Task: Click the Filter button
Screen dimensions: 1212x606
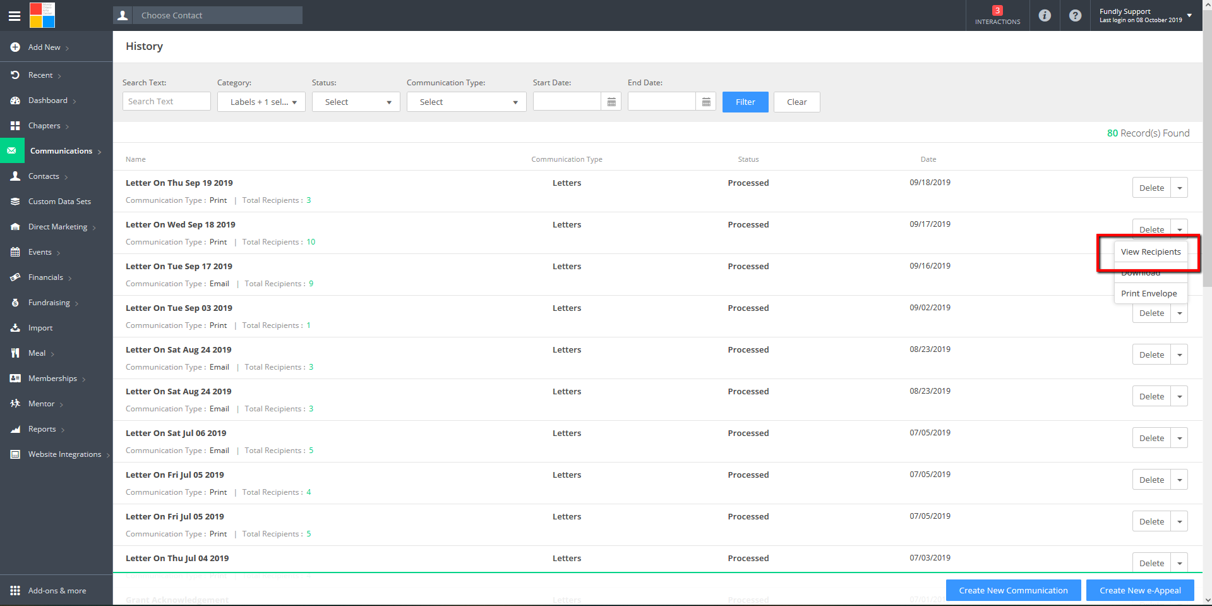Action: 745,102
